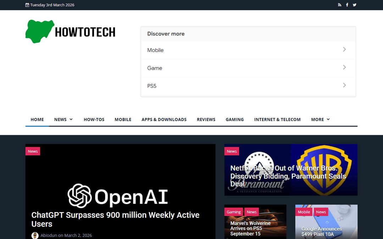Go to the Home menu item
Screen dimensions: 383x239
(x=37, y=120)
